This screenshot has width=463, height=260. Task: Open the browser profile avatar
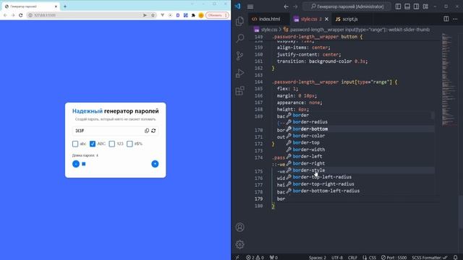tap(201, 15)
